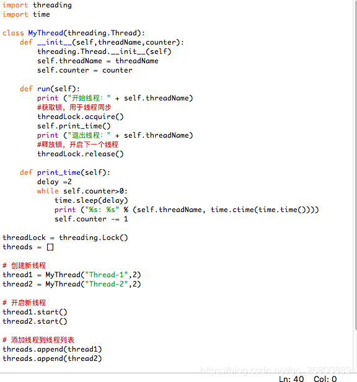Viewport: 357px width, 382px height.
Task: Click the 'time.sleep(delay)' line
Action: (91, 200)
